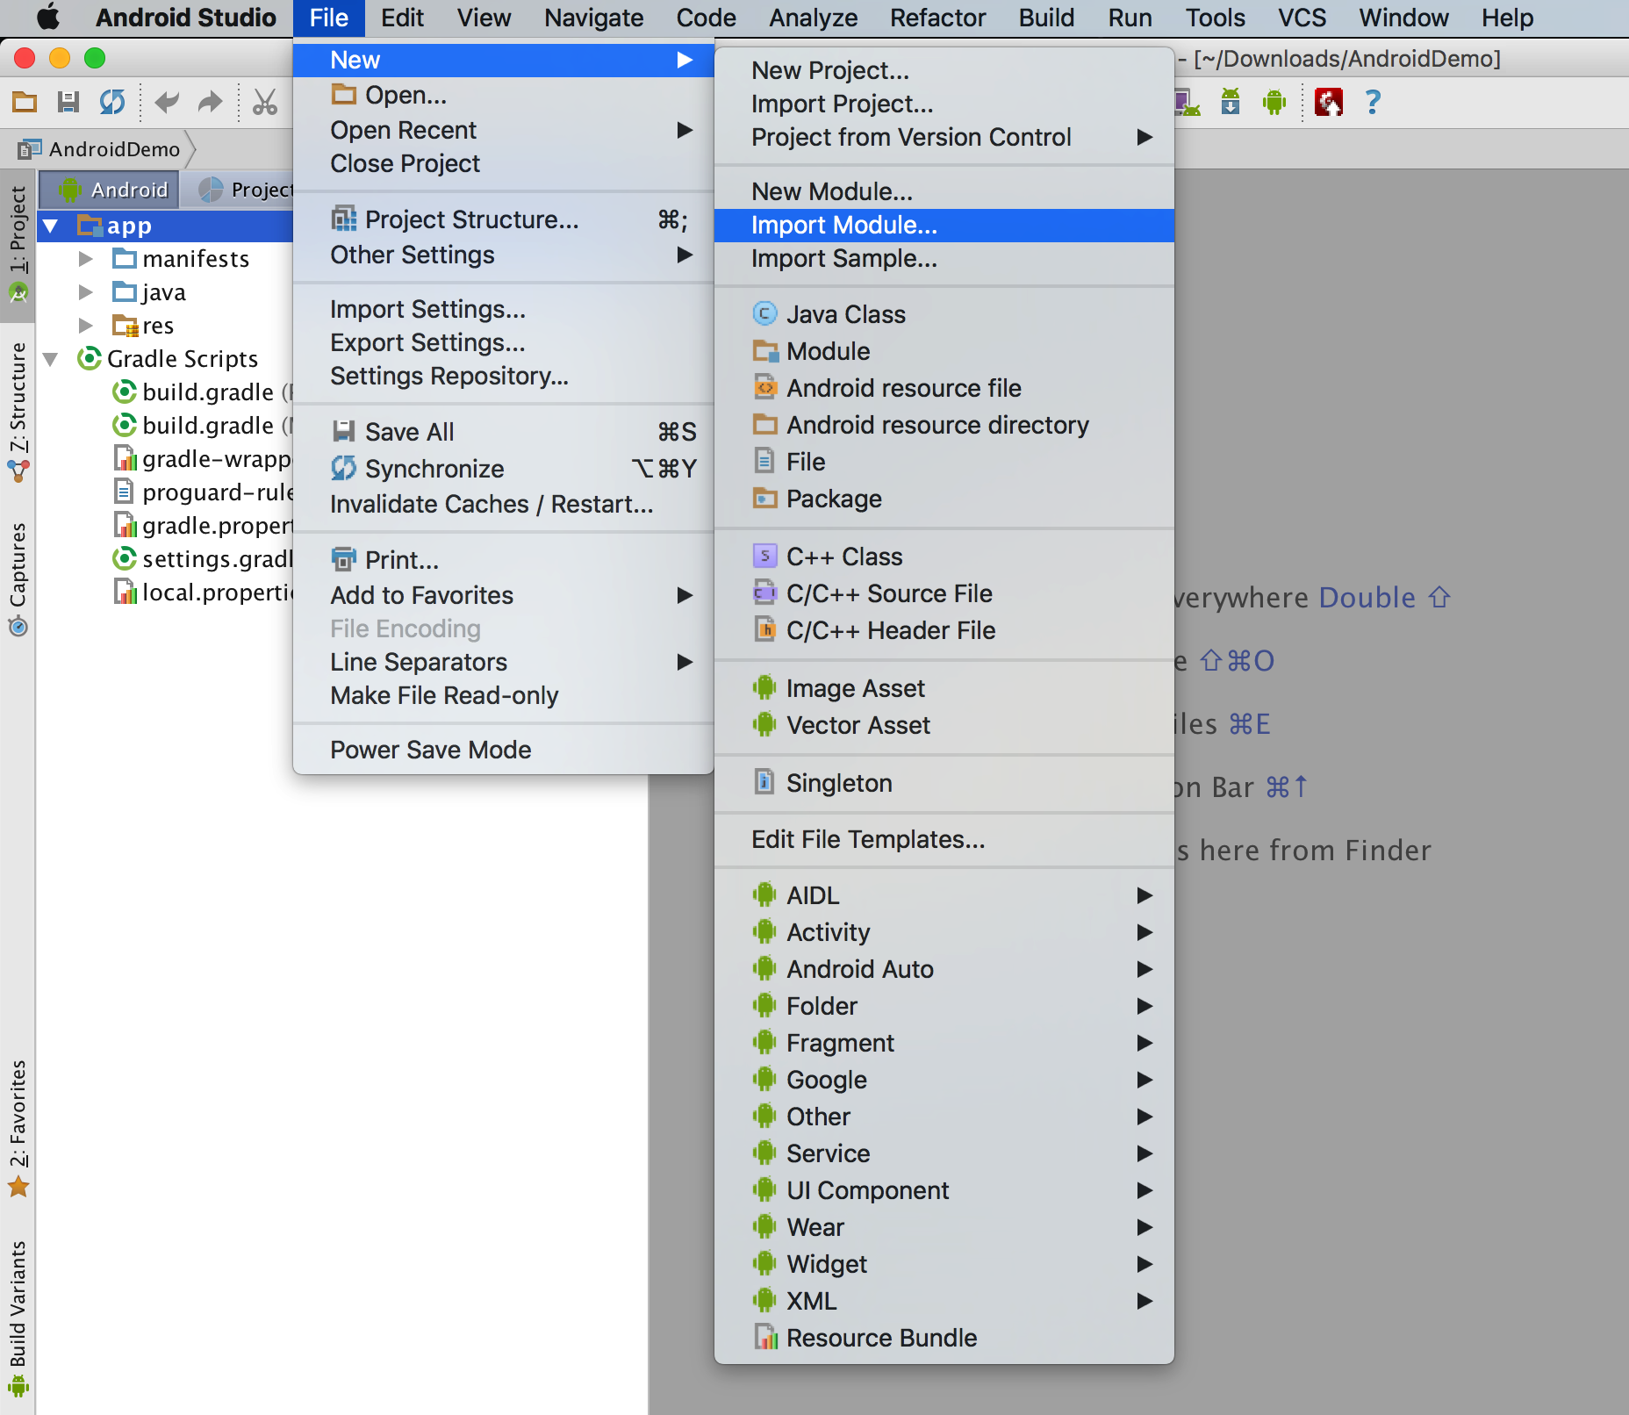Select Resource Bundle
This screenshot has width=1629, height=1415.
[x=944, y=1338]
